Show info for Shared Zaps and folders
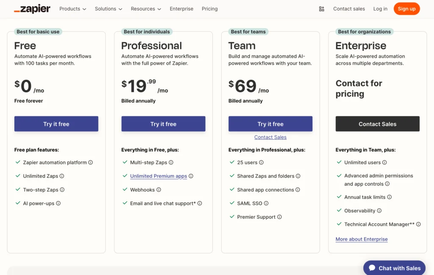This screenshot has height=275, width=434. (298, 176)
